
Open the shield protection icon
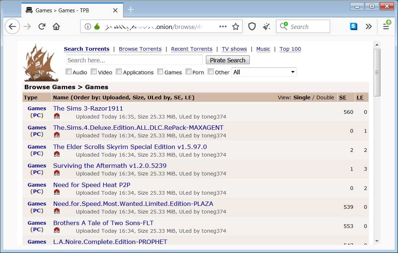[x=252, y=26]
